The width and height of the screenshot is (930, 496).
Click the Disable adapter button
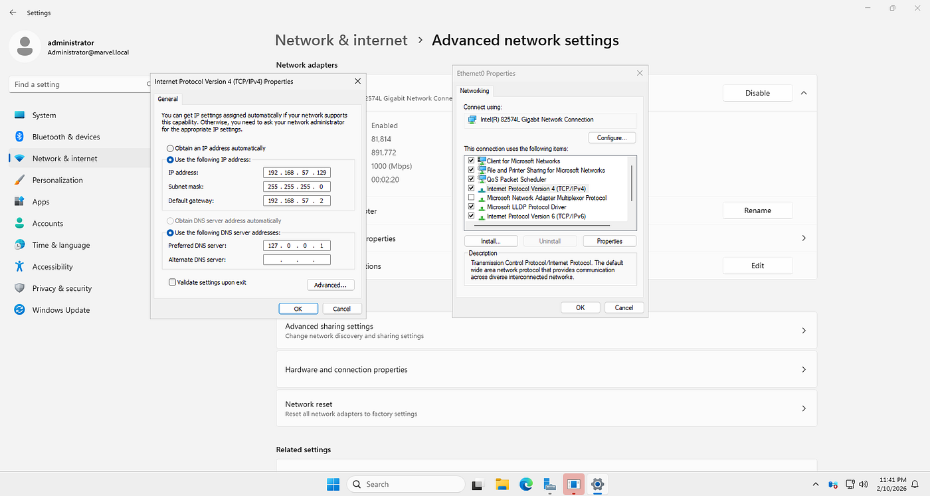click(758, 93)
